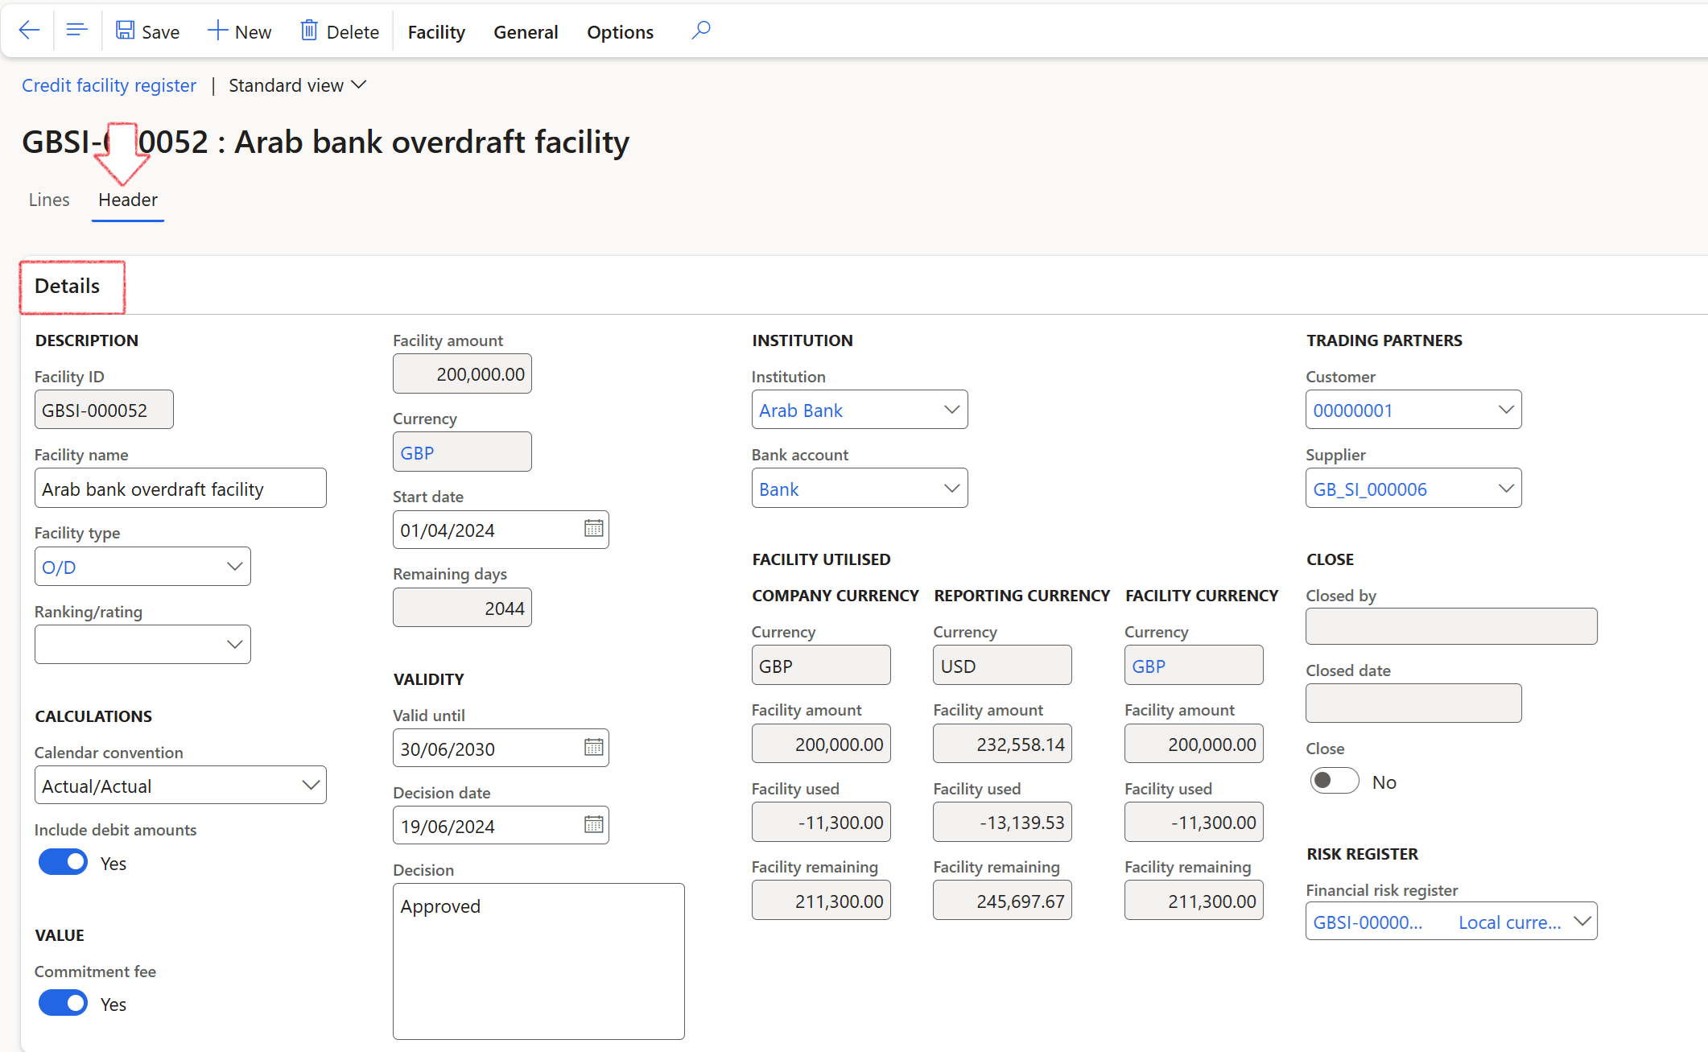Expand the Standard view selector
Viewport: 1708px width, 1052px height.
click(298, 85)
